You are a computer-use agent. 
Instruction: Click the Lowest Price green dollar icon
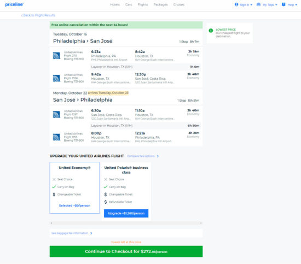pyautogui.click(x=211, y=31)
